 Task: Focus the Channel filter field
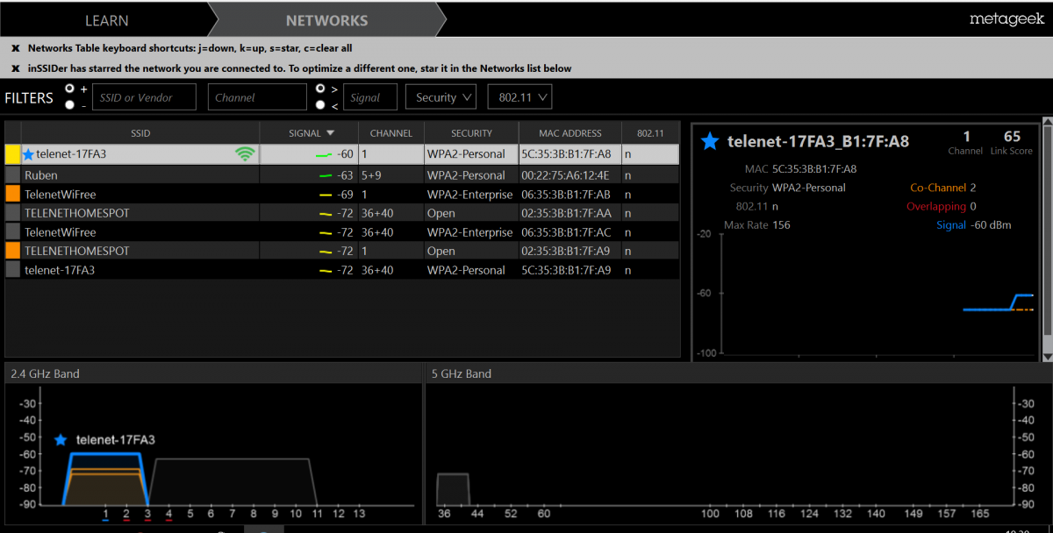coord(257,97)
